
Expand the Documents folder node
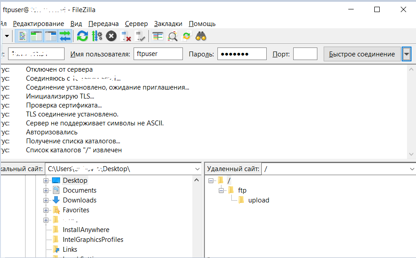pyautogui.click(x=46, y=190)
